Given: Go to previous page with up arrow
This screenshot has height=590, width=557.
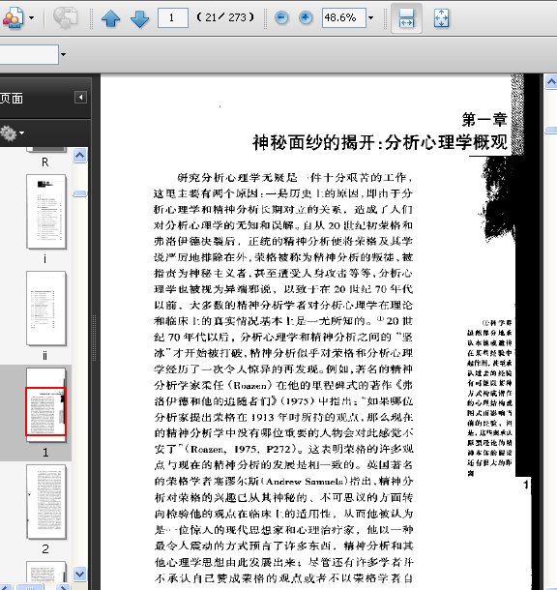Looking at the screenshot, I should click(x=110, y=18).
